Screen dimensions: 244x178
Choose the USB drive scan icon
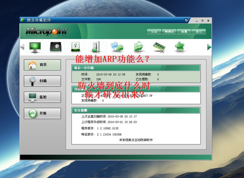tap(76, 47)
